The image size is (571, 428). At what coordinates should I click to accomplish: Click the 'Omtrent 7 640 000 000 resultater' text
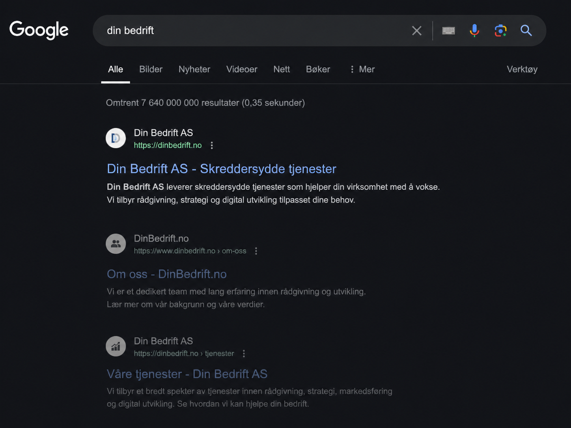point(205,103)
